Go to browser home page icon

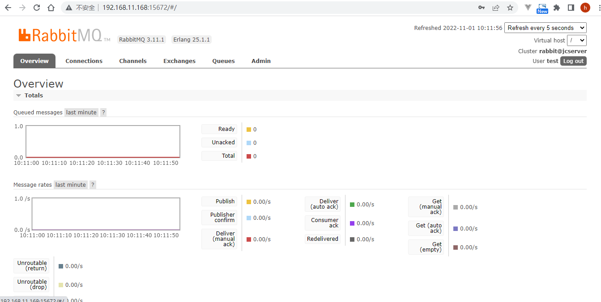51,8
